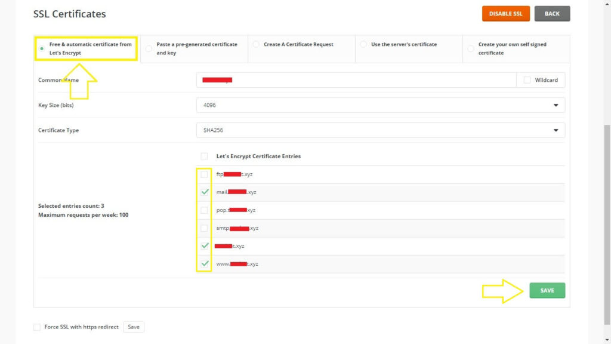Click the 'SSL Certificates' heading
The width and height of the screenshot is (611, 344).
point(69,14)
